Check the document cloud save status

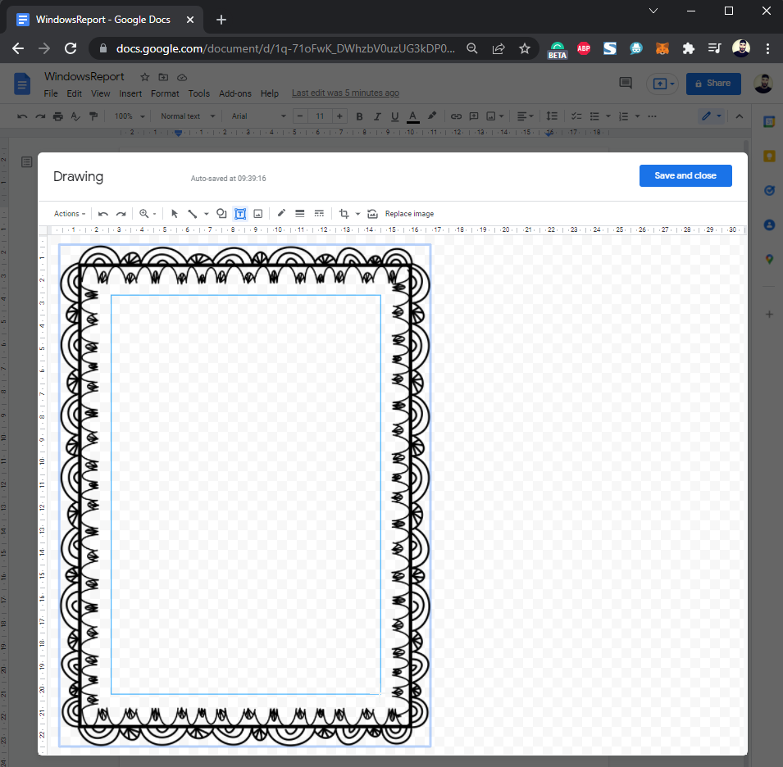pyautogui.click(x=182, y=77)
